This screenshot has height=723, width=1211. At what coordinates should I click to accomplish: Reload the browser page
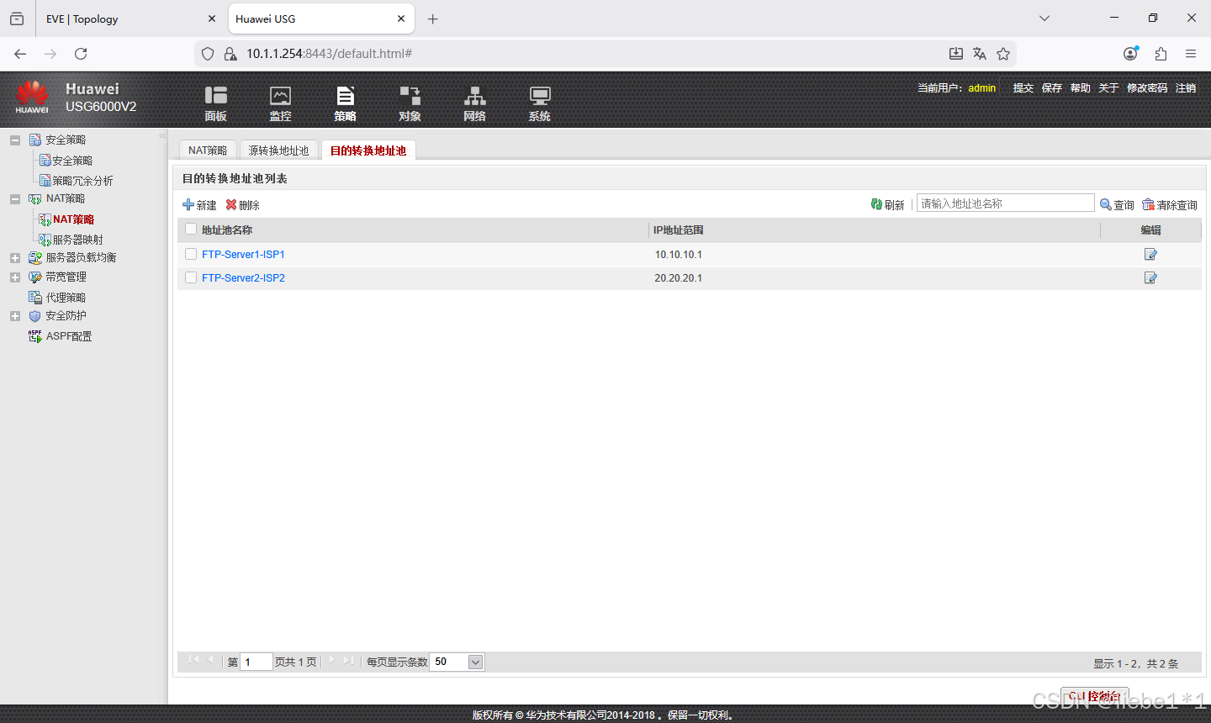[x=81, y=54]
